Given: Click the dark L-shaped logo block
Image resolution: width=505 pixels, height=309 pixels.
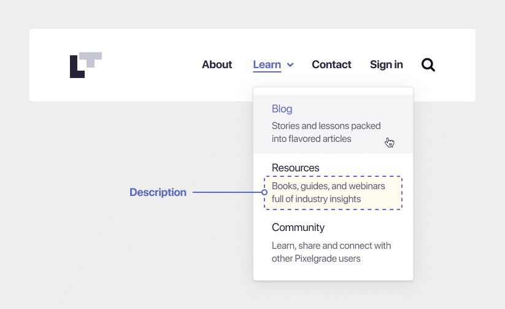Looking at the screenshot, I should click(x=76, y=67).
